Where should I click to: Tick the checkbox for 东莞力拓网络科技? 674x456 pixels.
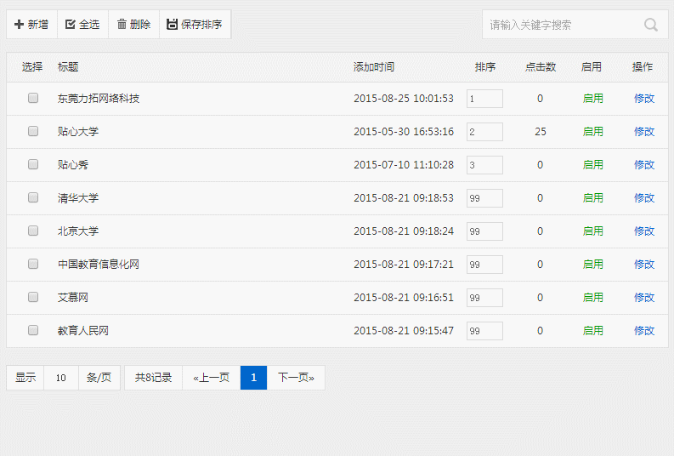click(33, 98)
